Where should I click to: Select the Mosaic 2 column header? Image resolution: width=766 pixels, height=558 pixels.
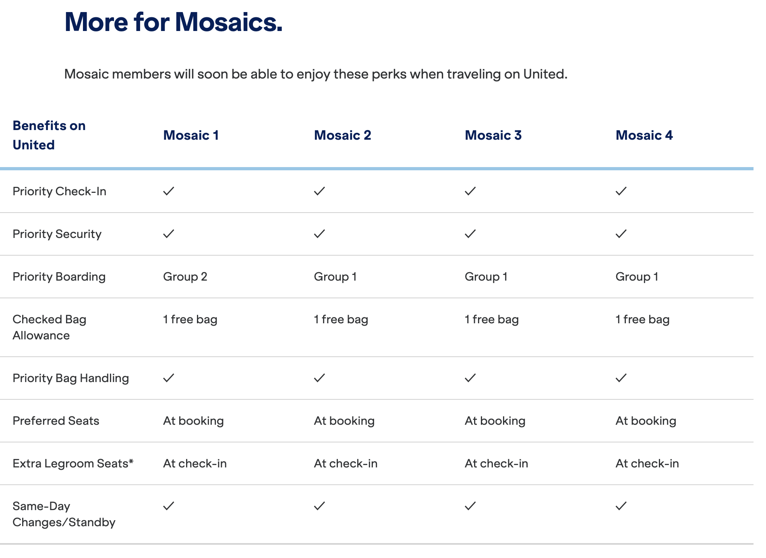342,135
